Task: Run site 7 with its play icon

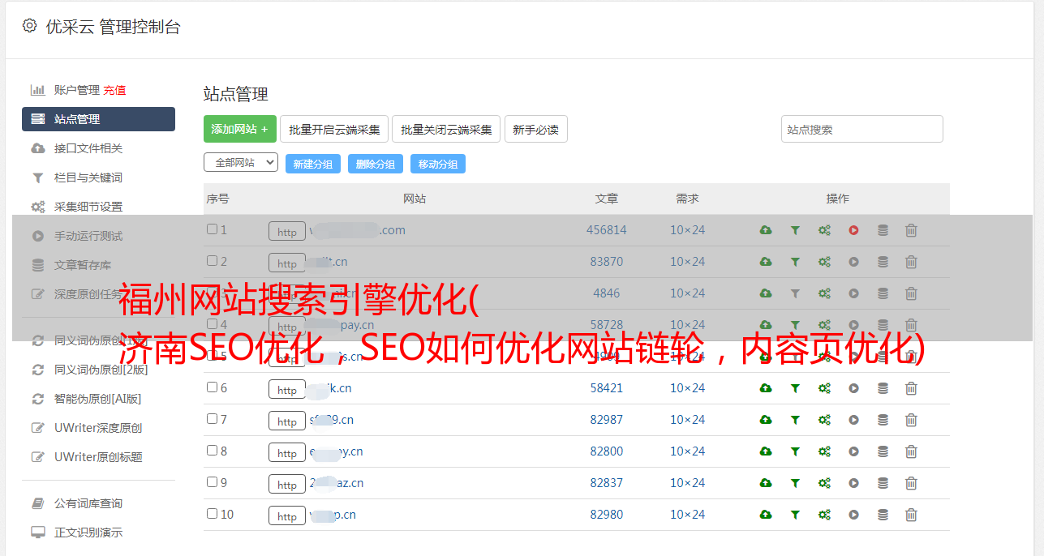Action: pyautogui.click(x=853, y=420)
